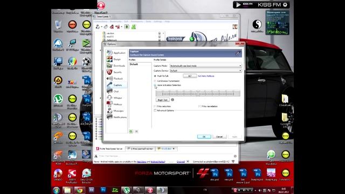This screenshot has width=345, height=194.
Task: Open the Capture Mode dropdown
Action: (x=205, y=66)
